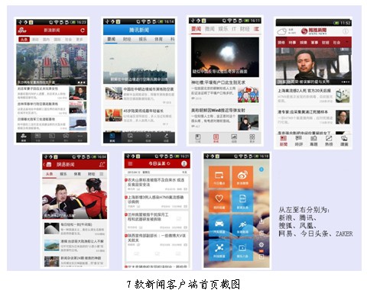
Task: Tap the info icon in Ifeng news header
Action: [345, 31]
